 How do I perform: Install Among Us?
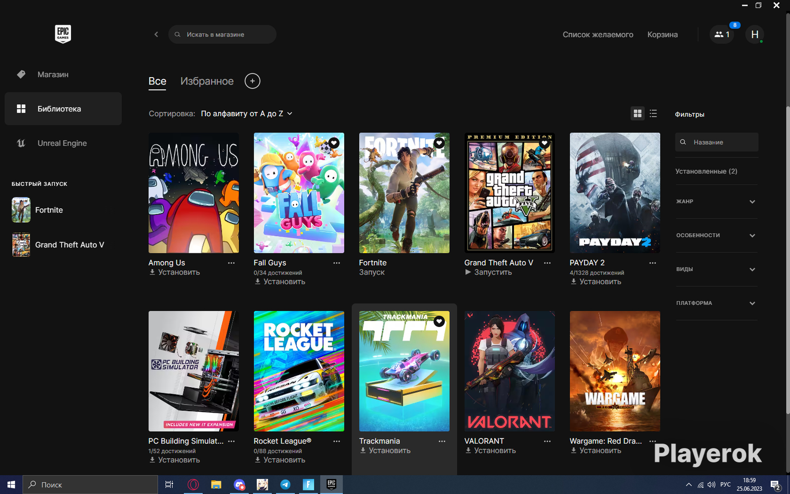click(174, 272)
